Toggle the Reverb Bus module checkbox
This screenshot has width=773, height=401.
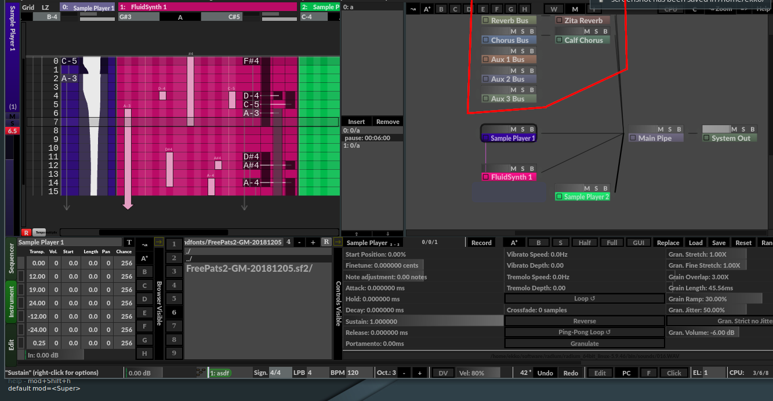pyautogui.click(x=486, y=20)
